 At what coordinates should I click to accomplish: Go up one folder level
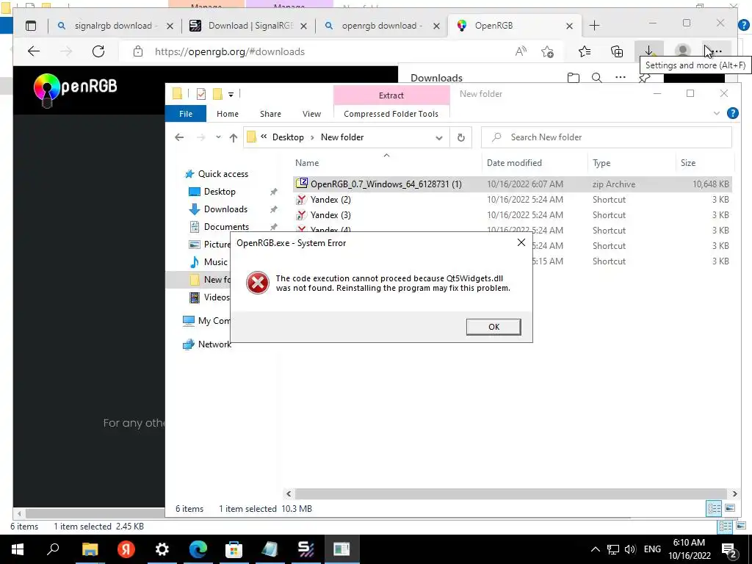click(x=234, y=137)
